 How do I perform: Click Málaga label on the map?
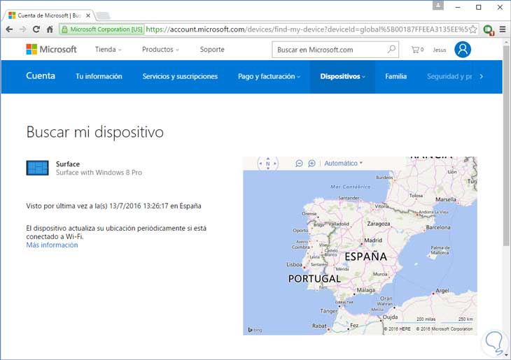365,290
